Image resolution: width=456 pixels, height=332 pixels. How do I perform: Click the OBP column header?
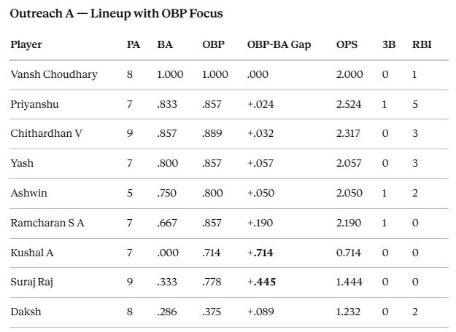point(213,44)
